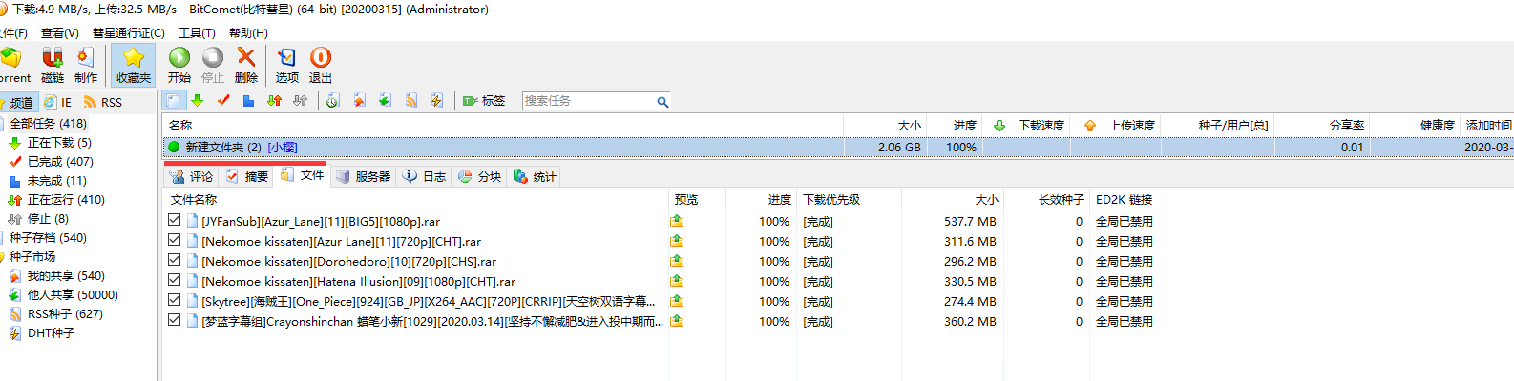
Task: Switch to the 频道 sidebar tab
Action: coord(18,102)
